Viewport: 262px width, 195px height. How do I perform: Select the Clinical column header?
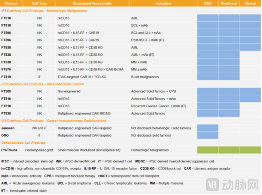pyautogui.click(x=250, y=3)
